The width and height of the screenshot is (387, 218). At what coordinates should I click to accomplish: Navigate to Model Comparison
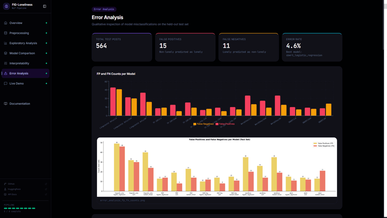25,53
